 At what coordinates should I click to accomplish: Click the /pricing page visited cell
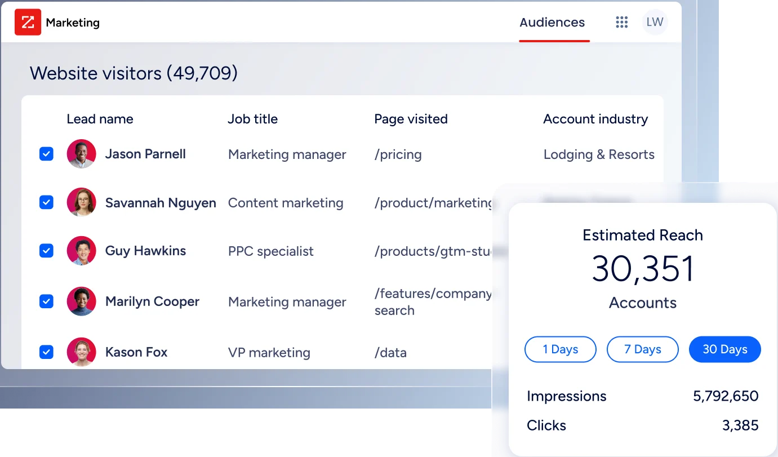pyautogui.click(x=398, y=154)
